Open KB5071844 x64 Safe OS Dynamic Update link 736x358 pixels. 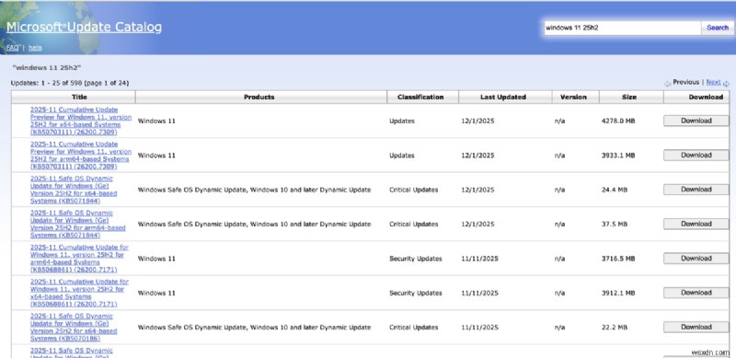pyautogui.click(x=74, y=190)
